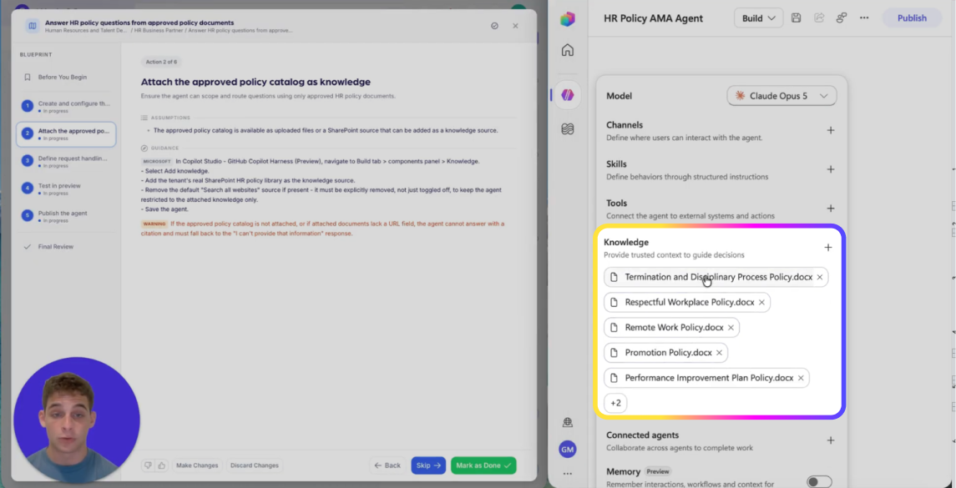Add a connected agent with plus icon
The width and height of the screenshot is (956, 488).
(831, 440)
